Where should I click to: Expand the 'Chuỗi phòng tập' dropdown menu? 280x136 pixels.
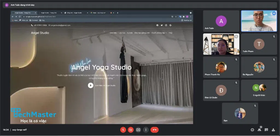159,33
